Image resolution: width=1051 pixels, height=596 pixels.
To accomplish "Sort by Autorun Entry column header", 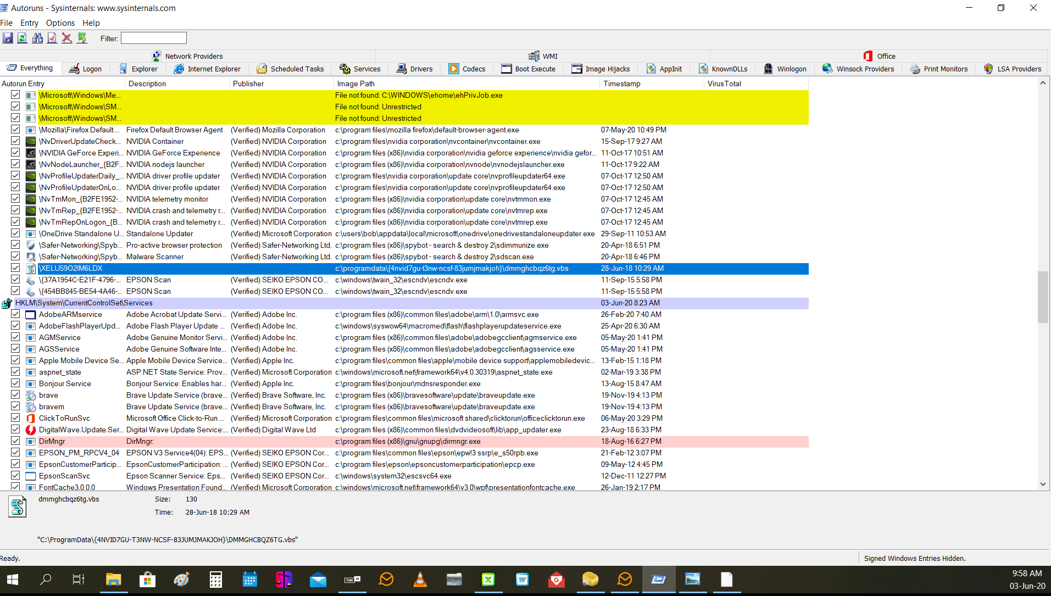I will click(62, 84).
